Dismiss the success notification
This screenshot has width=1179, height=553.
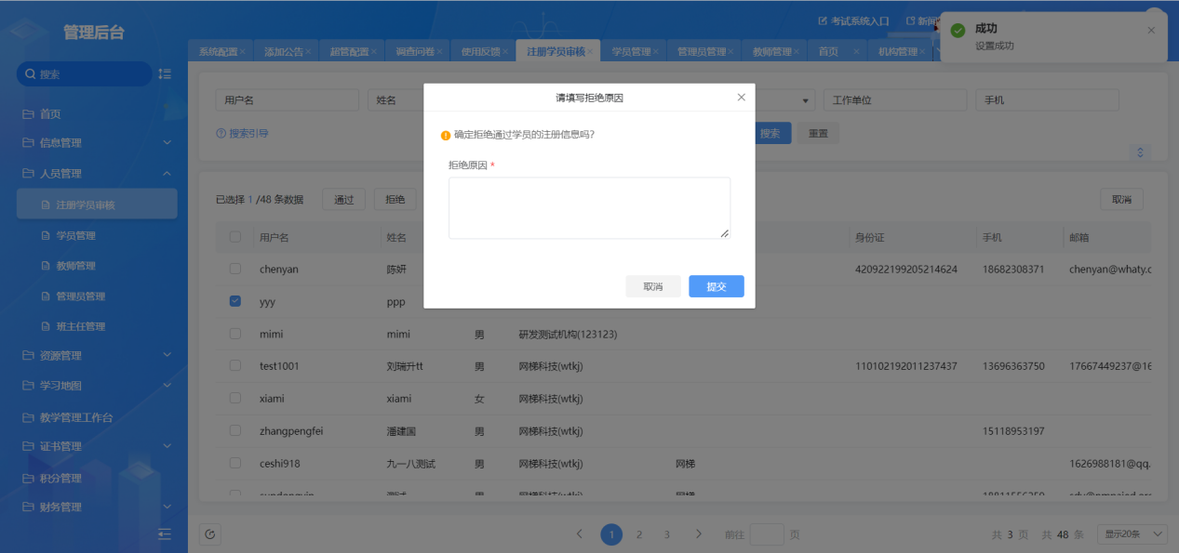click(x=1150, y=31)
